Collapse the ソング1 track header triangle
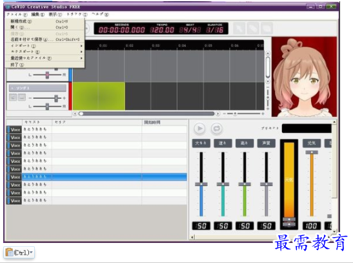Image resolution: width=353 pixels, height=263 pixels. tap(12, 88)
